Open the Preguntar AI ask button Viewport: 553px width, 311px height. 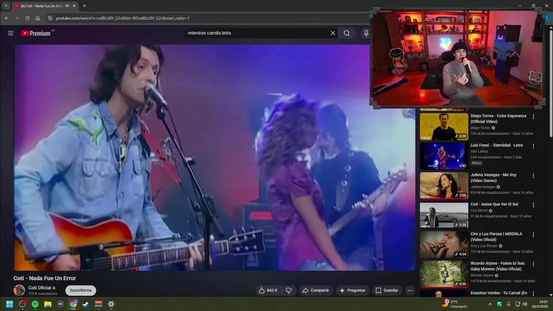point(353,290)
